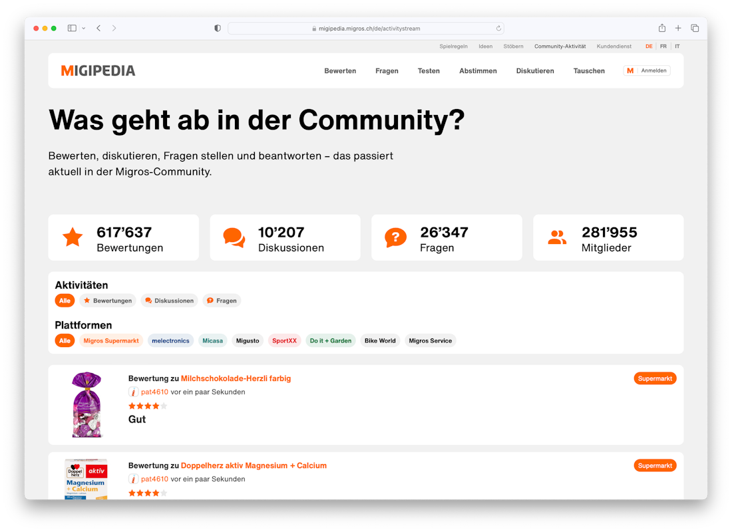Go forward with the browser forward arrow
The width and height of the screenshot is (732, 532).
(x=114, y=28)
